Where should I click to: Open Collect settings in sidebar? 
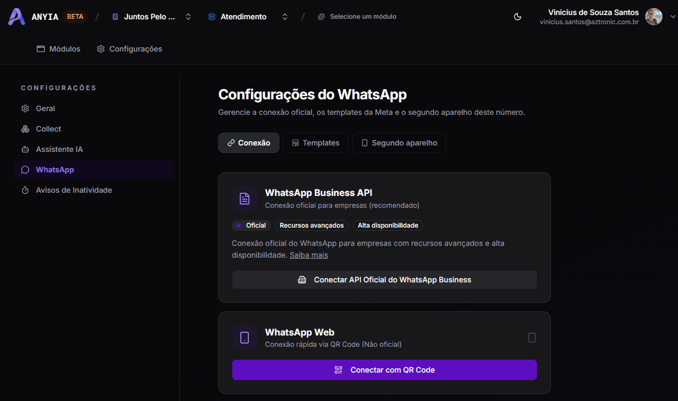pyautogui.click(x=93, y=129)
